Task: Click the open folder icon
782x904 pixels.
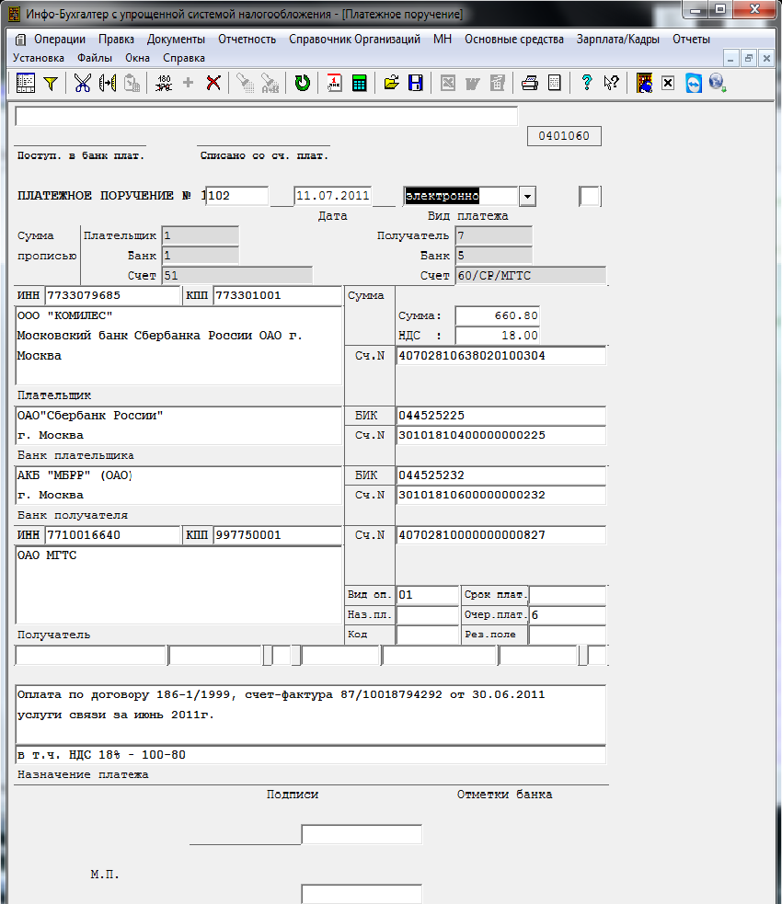Action: pyautogui.click(x=392, y=84)
